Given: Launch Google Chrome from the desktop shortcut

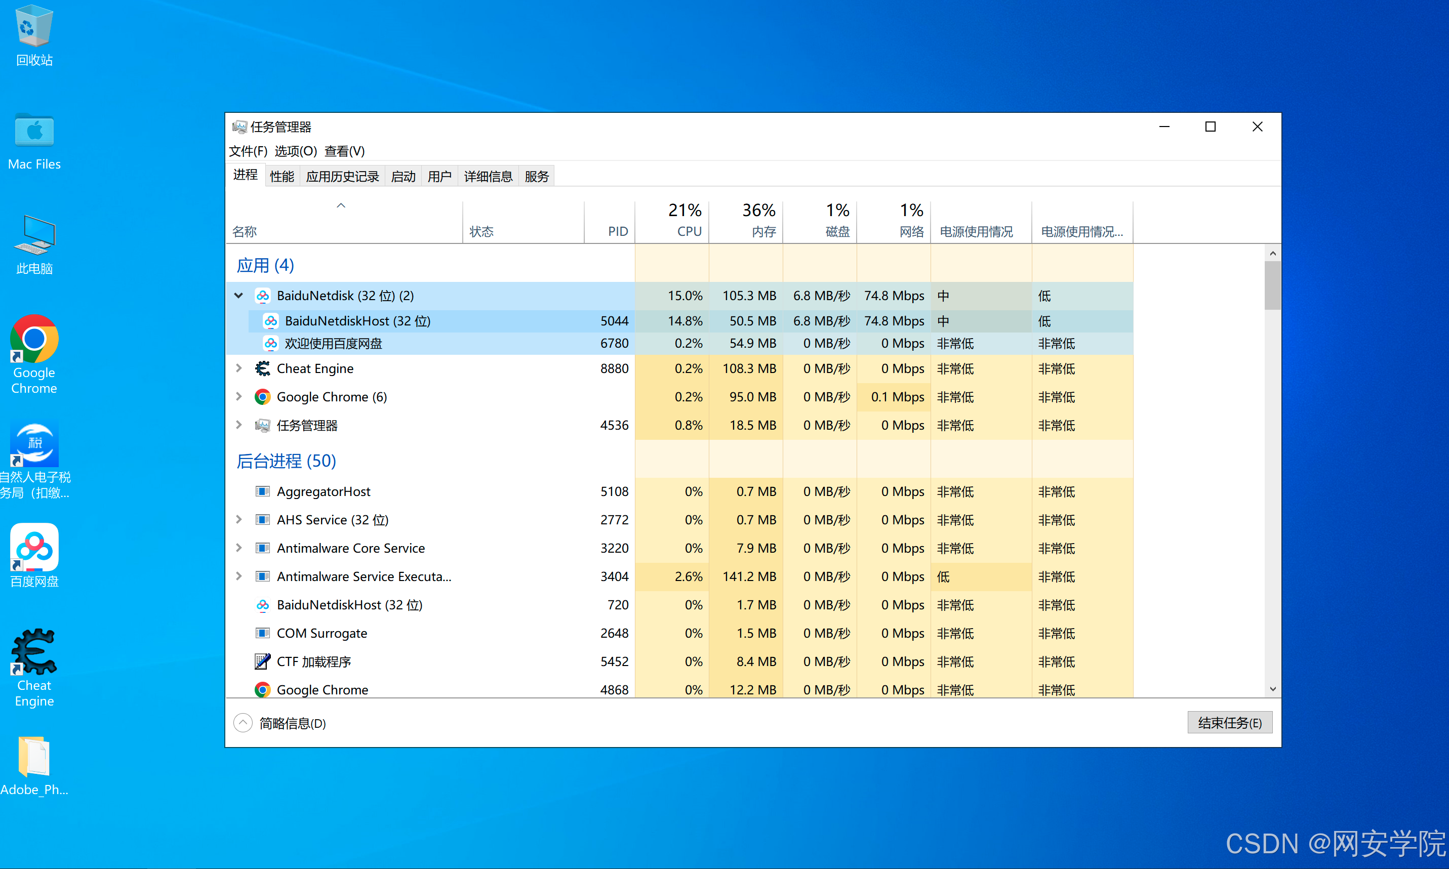Looking at the screenshot, I should (34, 340).
